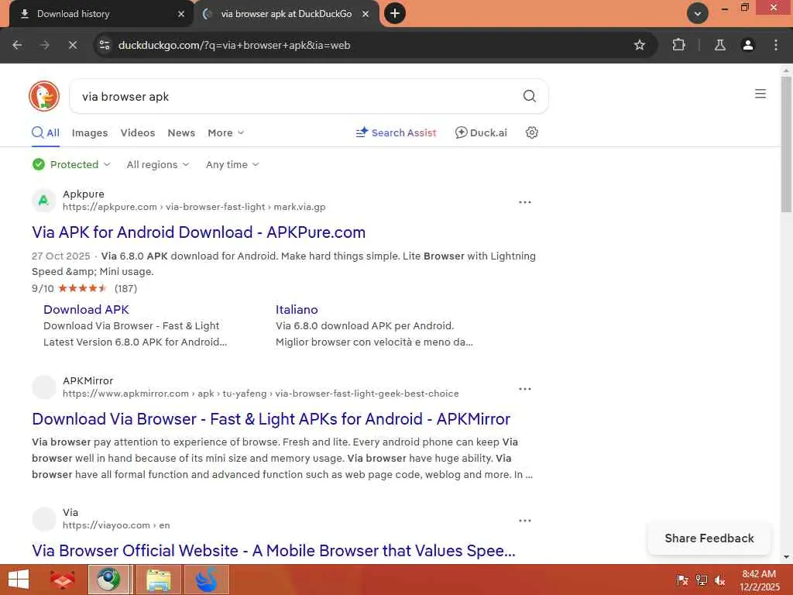Viewport: 793px width, 595px height.
Task: Click the address bar URL
Action: pyautogui.click(x=234, y=45)
